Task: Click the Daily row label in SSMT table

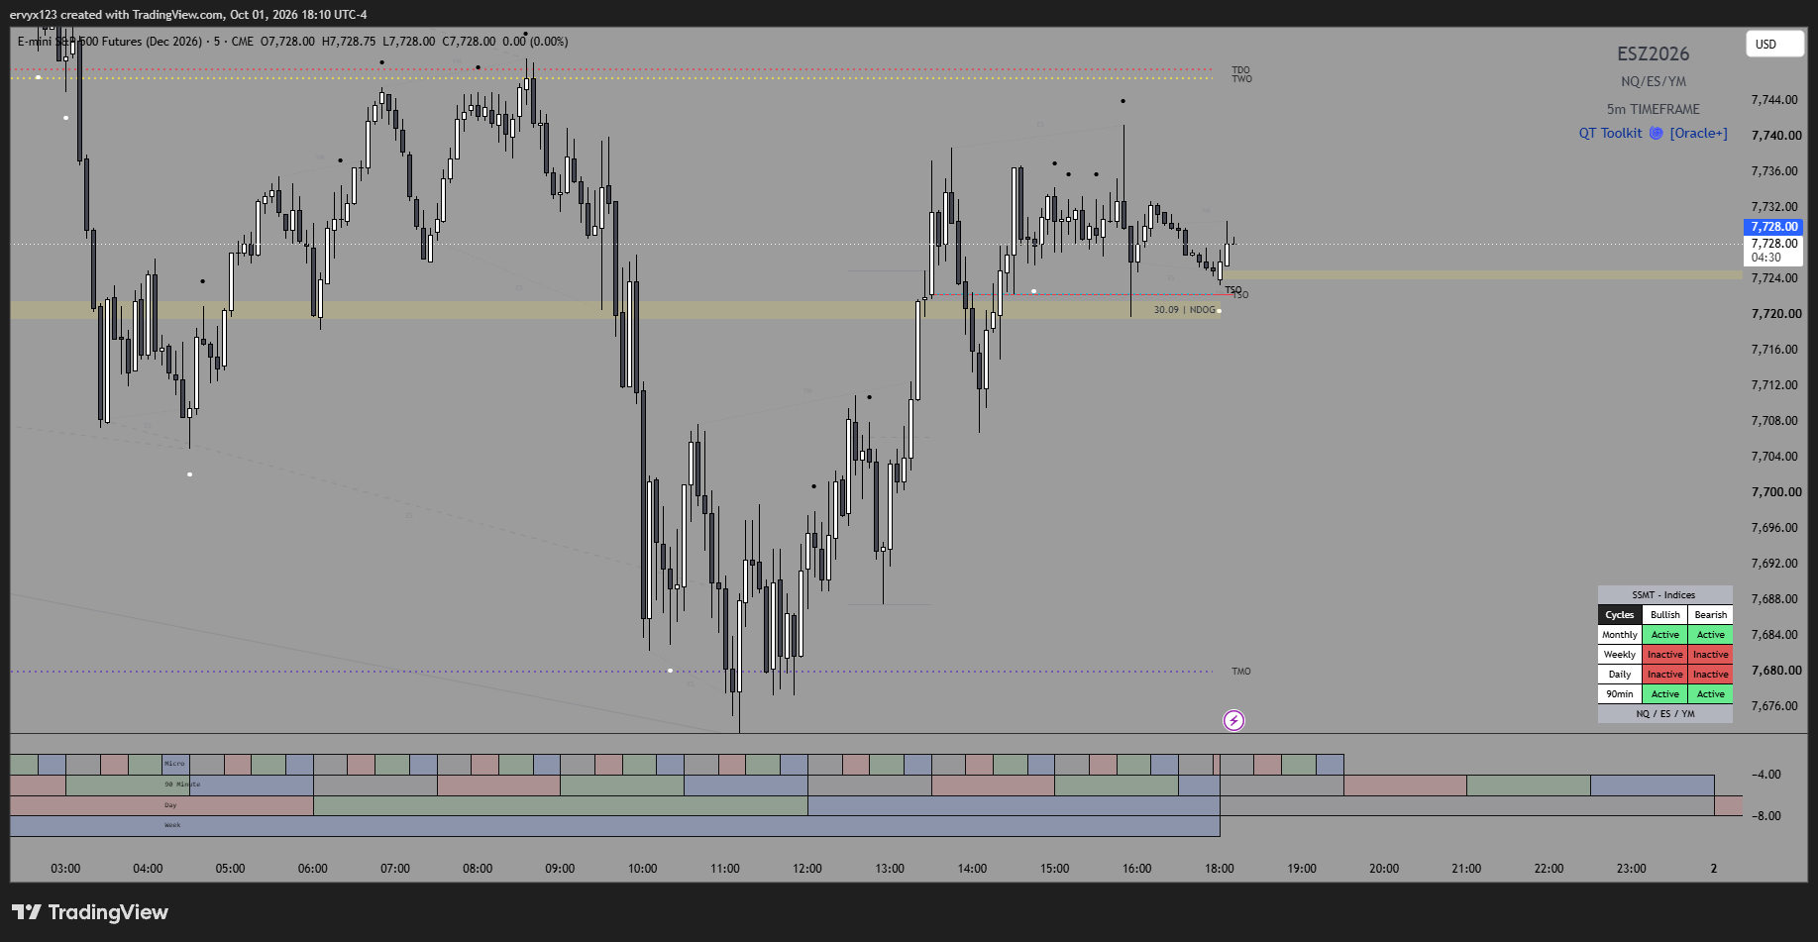Action: (1620, 675)
